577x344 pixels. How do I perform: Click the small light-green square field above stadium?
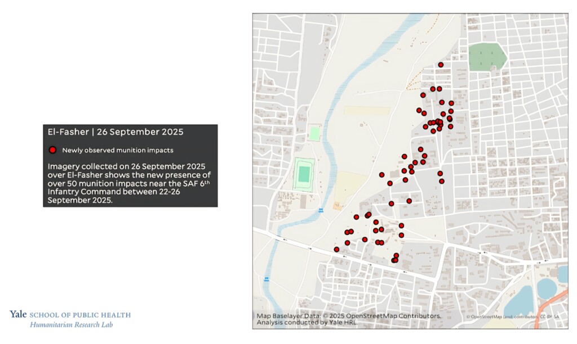pyautogui.click(x=314, y=133)
